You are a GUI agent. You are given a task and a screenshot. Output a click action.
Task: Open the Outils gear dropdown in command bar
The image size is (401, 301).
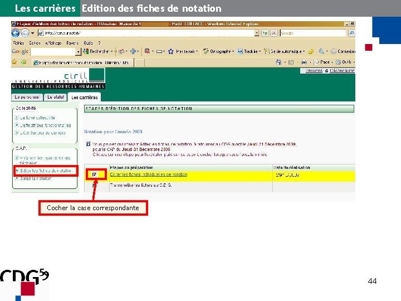tap(345, 62)
